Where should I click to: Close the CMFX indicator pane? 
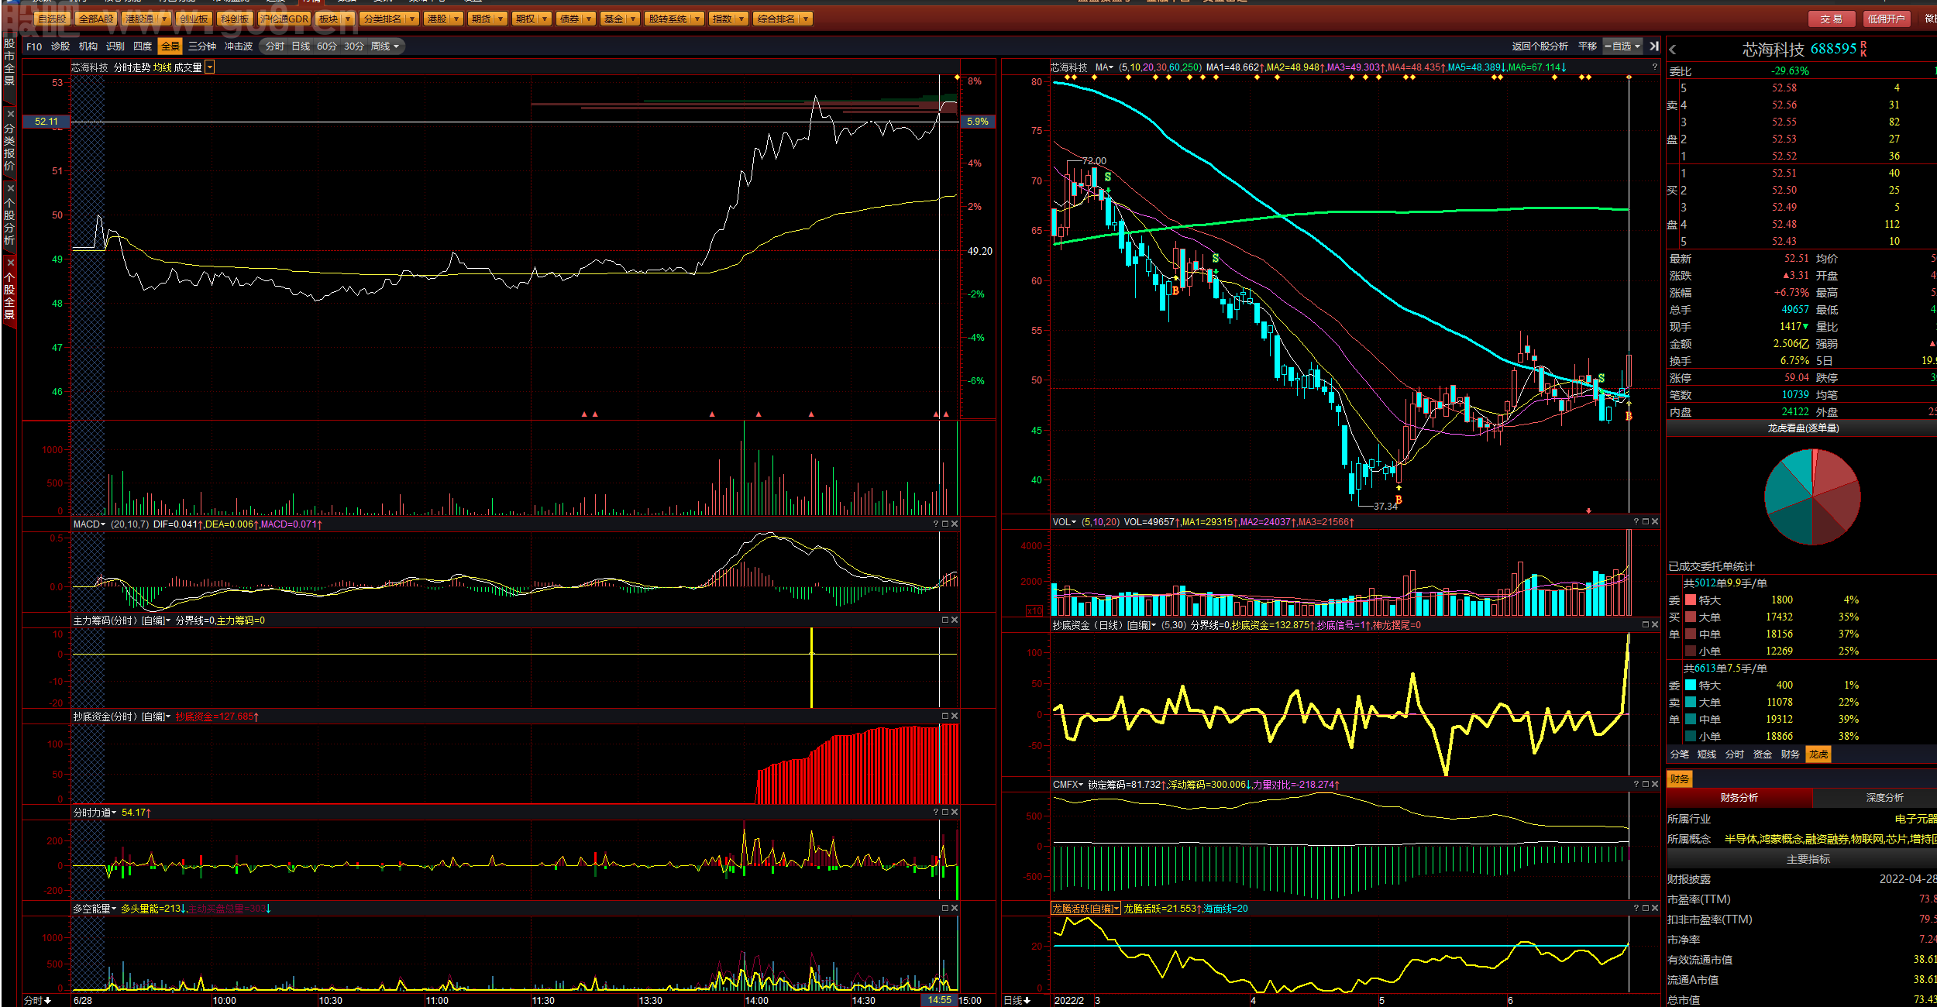pos(1655,785)
